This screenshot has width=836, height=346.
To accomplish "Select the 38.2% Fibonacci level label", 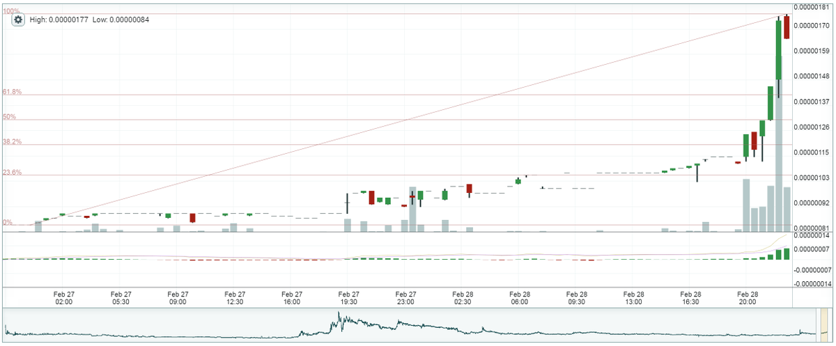I will (12, 142).
